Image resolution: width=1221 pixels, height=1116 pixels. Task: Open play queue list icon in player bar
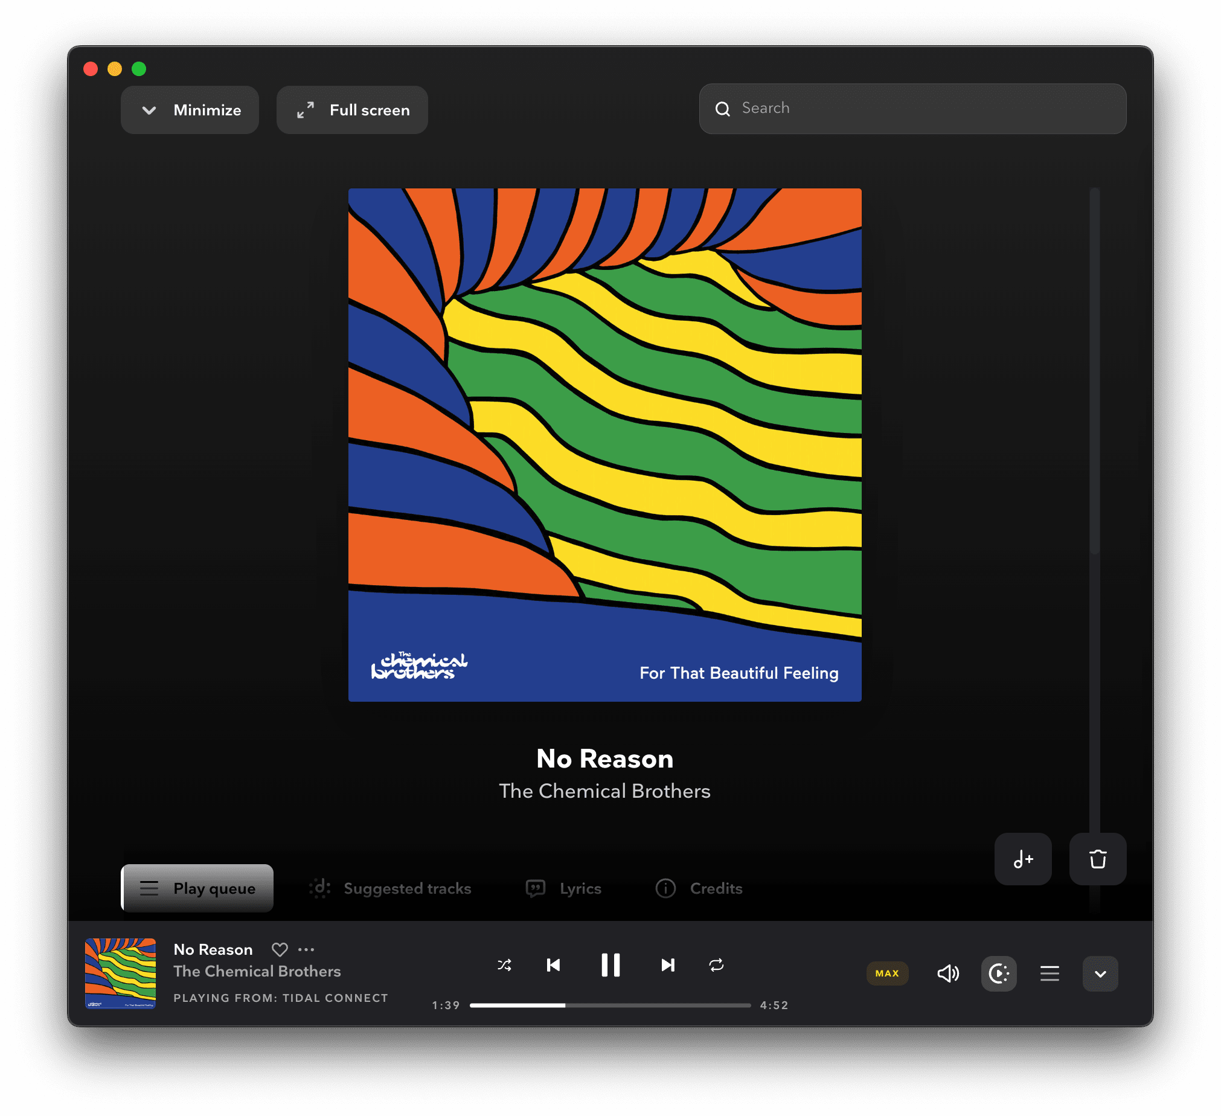click(x=1049, y=973)
